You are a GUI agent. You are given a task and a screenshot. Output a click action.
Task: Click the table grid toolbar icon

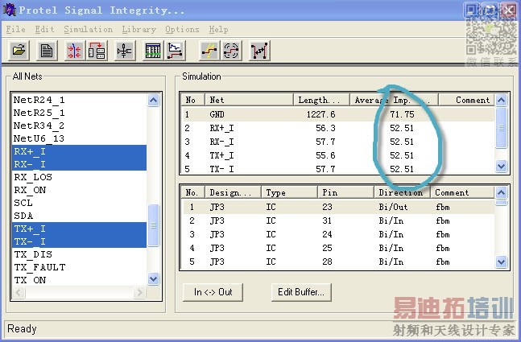[153, 51]
